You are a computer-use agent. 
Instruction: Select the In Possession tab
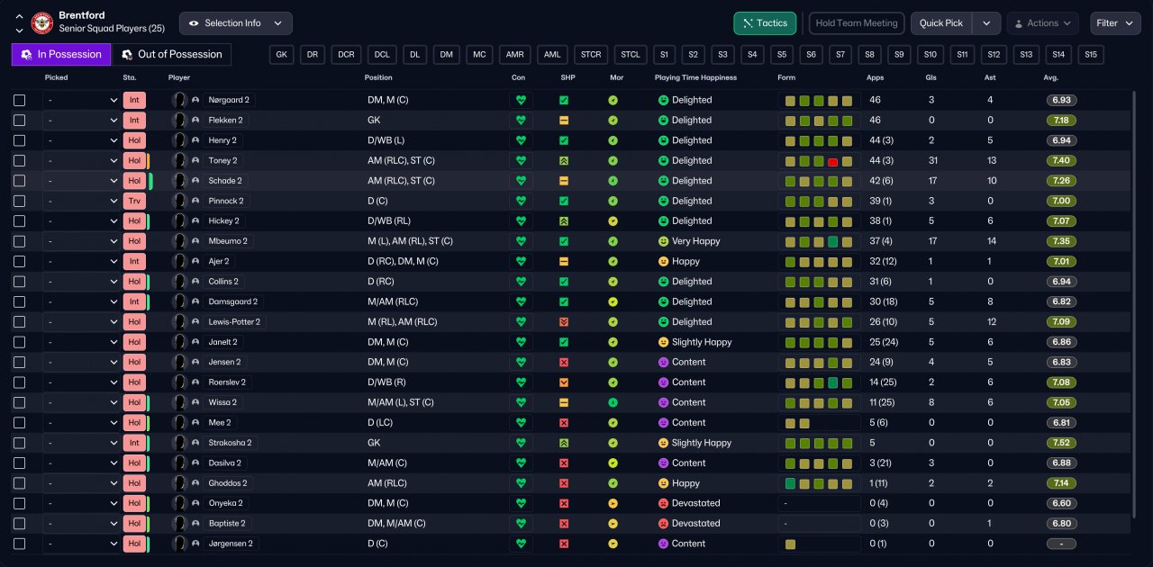[61, 54]
